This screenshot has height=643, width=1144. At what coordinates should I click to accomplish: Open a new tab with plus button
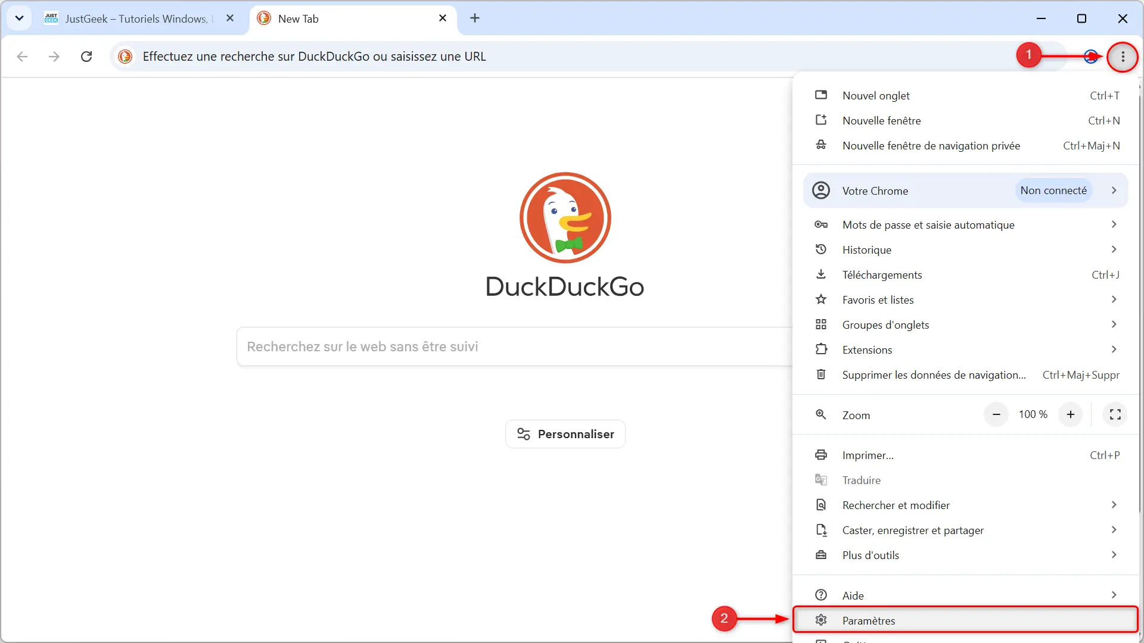pos(475,18)
